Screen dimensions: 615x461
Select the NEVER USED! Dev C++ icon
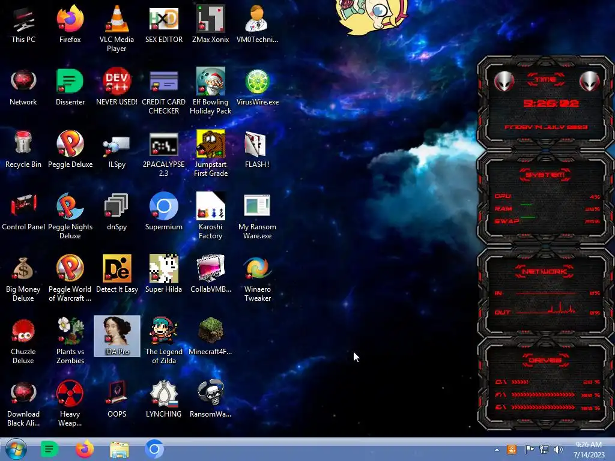click(117, 87)
